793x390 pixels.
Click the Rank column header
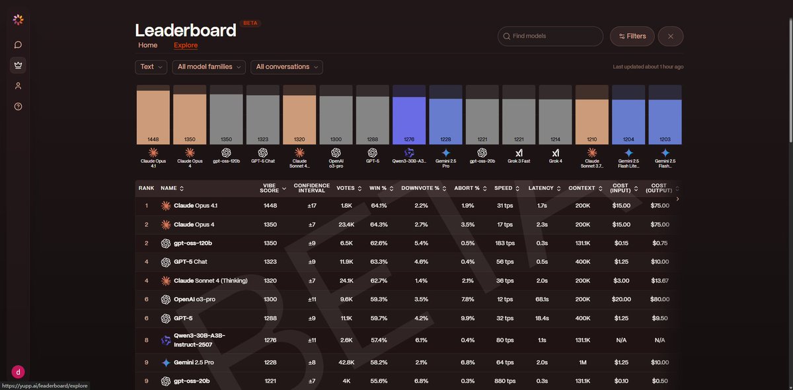click(146, 188)
